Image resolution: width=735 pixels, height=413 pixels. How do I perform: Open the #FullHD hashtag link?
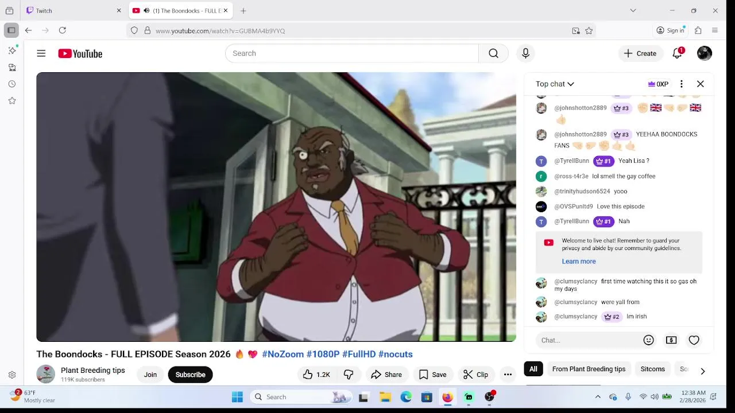(359, 354)
